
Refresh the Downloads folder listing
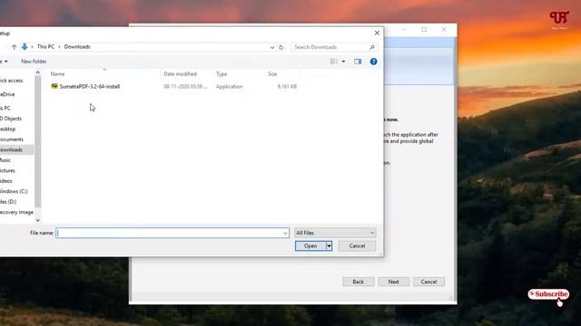click(x=281, y=47)
